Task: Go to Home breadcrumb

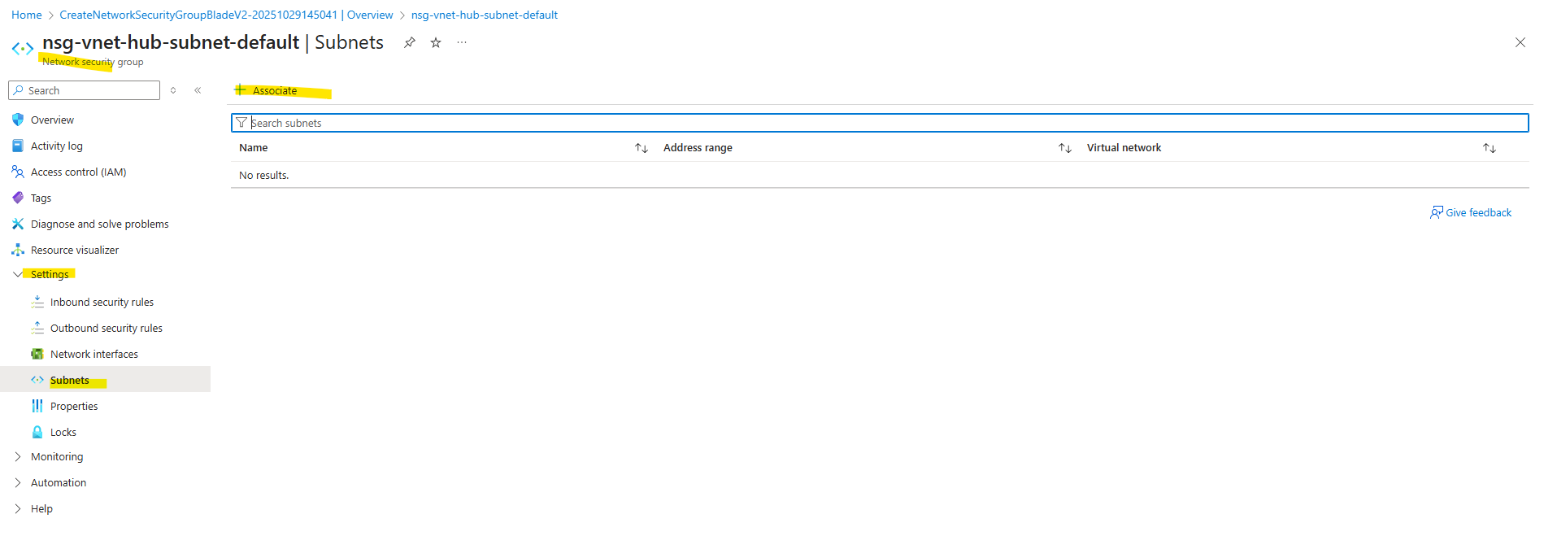Action: coord(27,15)
